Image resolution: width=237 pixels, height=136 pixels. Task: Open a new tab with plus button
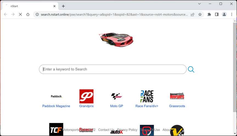pos(63,6)
